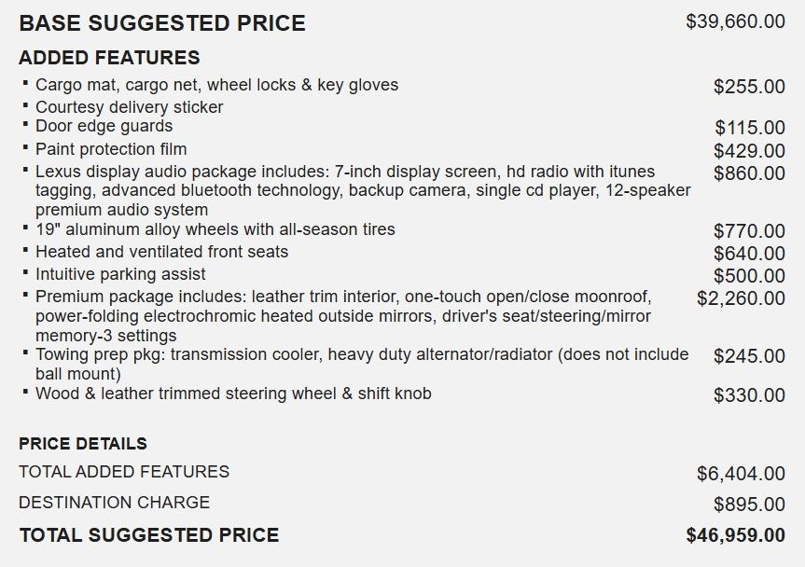Click the PRICE DETAILS heading
Viewport: 805px width, 567px height.
tap(83, 444)
